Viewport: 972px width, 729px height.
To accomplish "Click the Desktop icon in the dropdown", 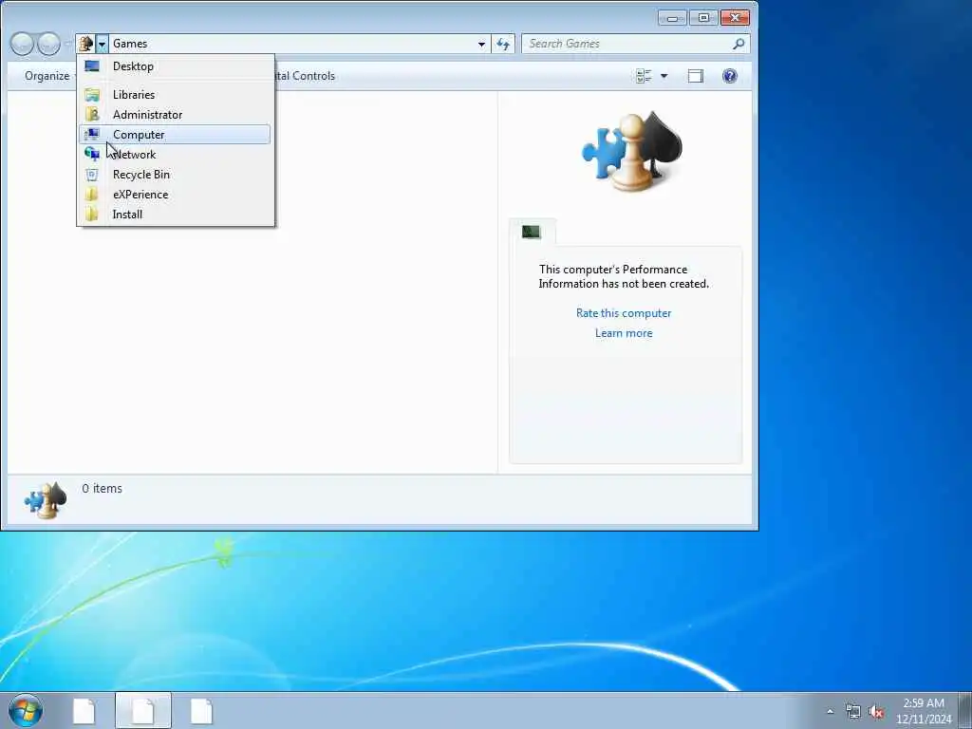I will 92,66.
